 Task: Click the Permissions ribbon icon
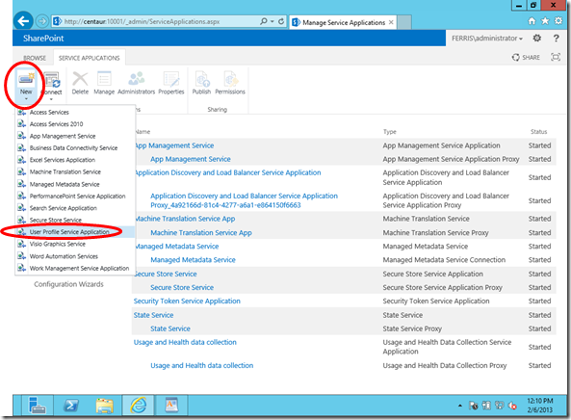[230, 83]
